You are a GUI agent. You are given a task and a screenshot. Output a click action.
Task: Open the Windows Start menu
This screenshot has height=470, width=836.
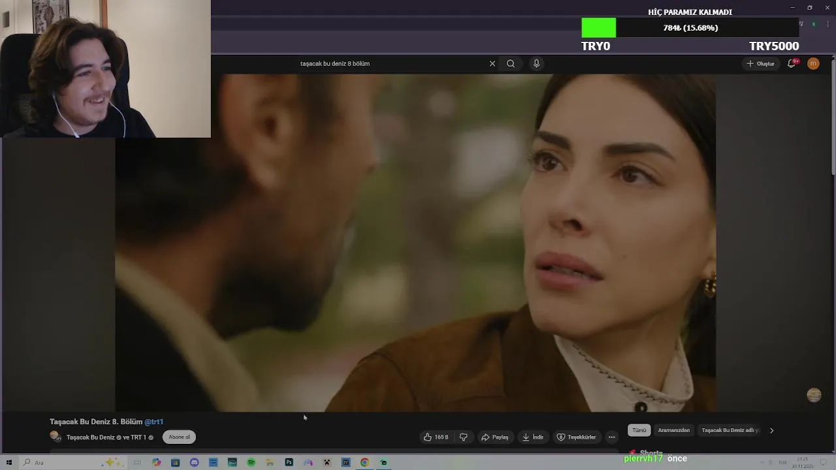click(9, 462)
